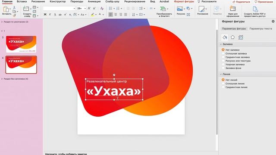Toggle strikethrough formatting
The image size is (276, 155).
pos(60,14)
